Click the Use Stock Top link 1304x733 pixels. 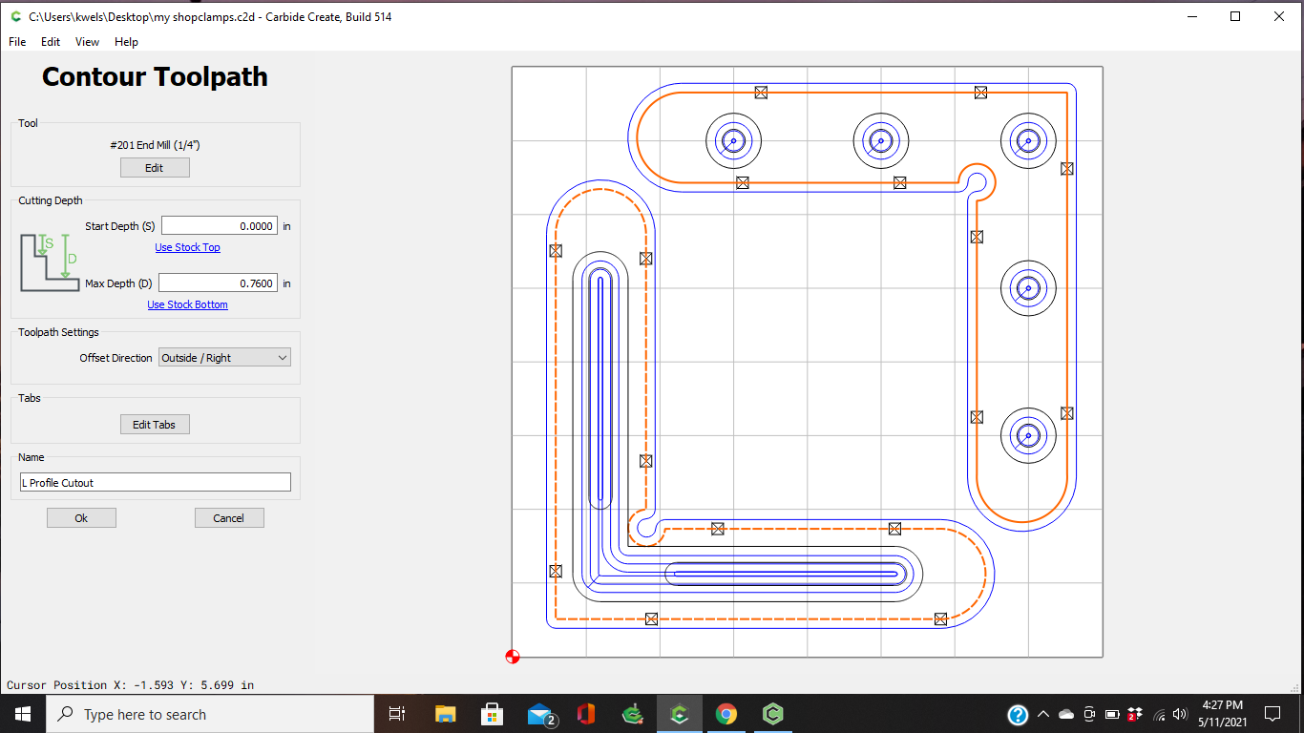[188, 247]
